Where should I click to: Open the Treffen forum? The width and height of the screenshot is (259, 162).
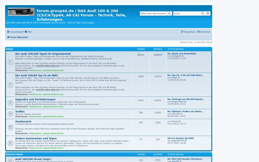click(x=20, y=112)
